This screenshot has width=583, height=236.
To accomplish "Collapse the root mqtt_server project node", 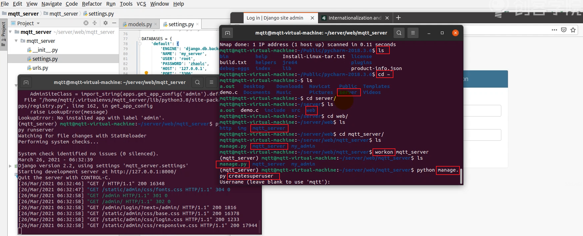I will 10,32.
